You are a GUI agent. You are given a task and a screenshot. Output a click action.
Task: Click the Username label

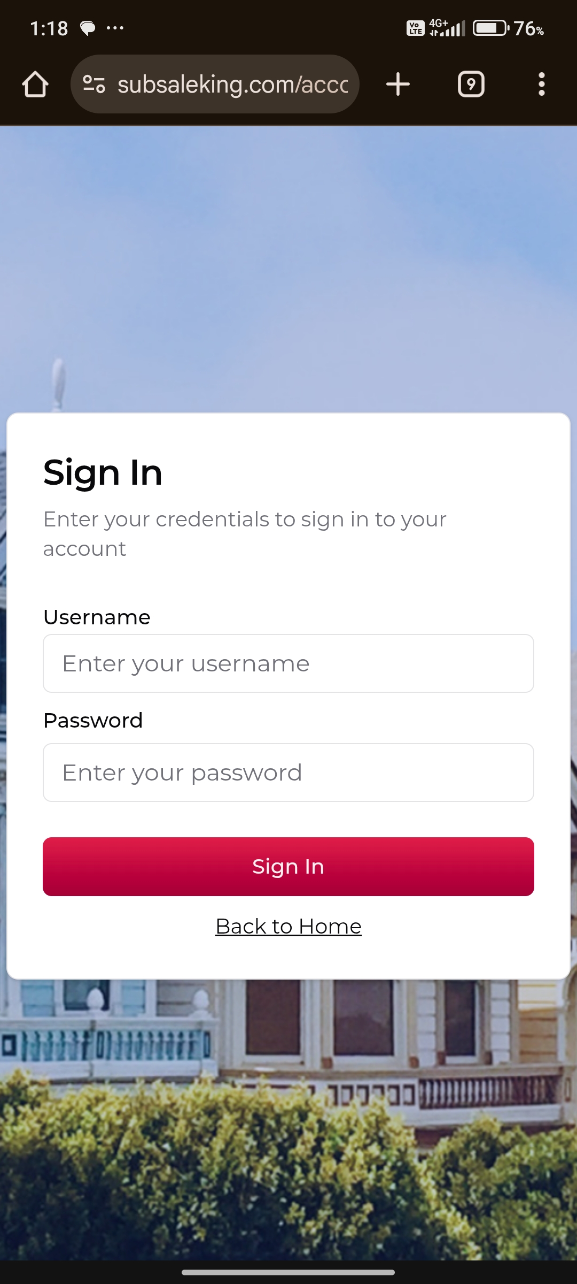tap(97, 617)
